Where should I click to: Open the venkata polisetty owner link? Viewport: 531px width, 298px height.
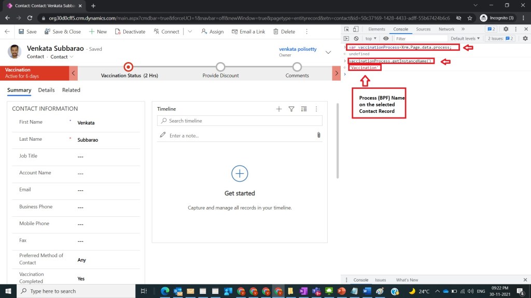[x=298, y=49]
